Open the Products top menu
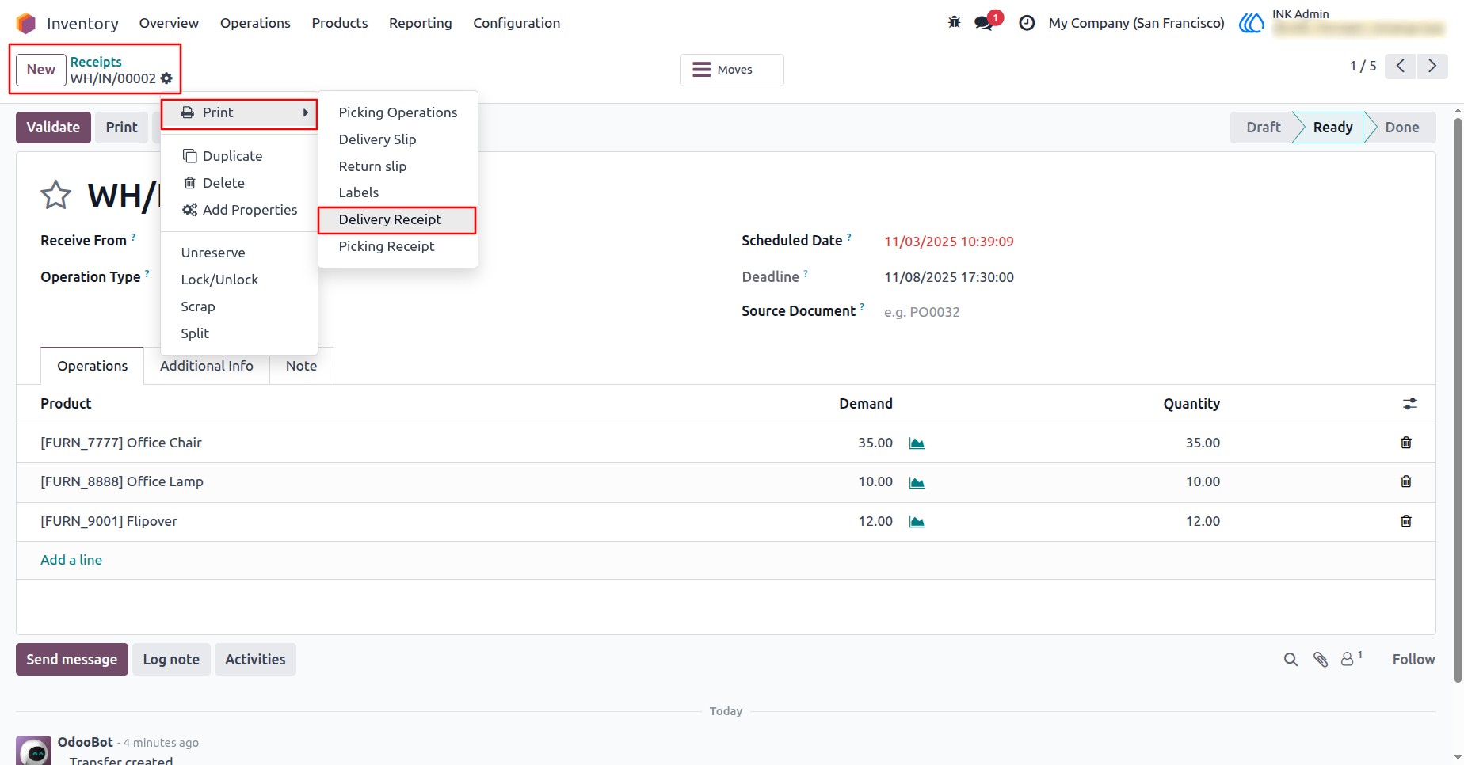Screen dimensions: 1464x765 (x=340, y=23)
